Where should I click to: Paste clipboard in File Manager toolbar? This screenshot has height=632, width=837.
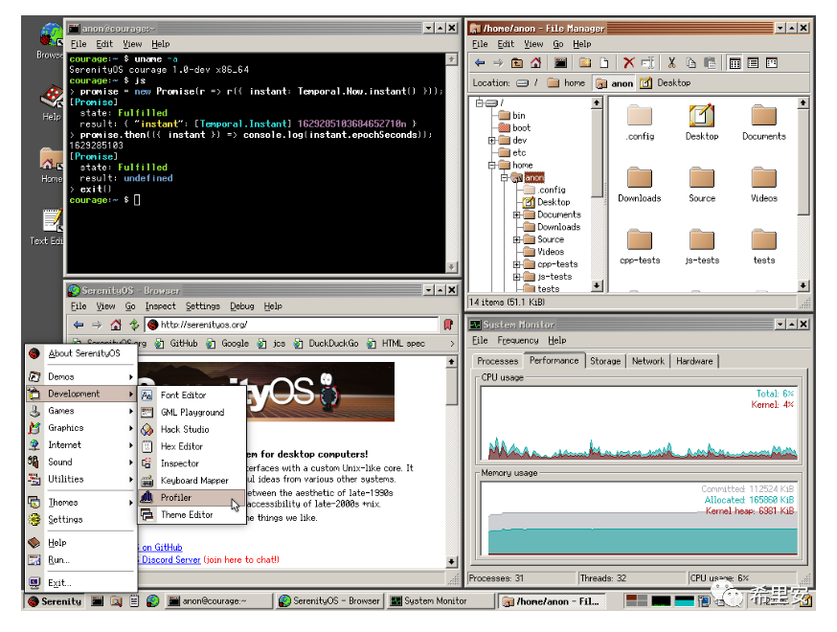click(710, 63)
